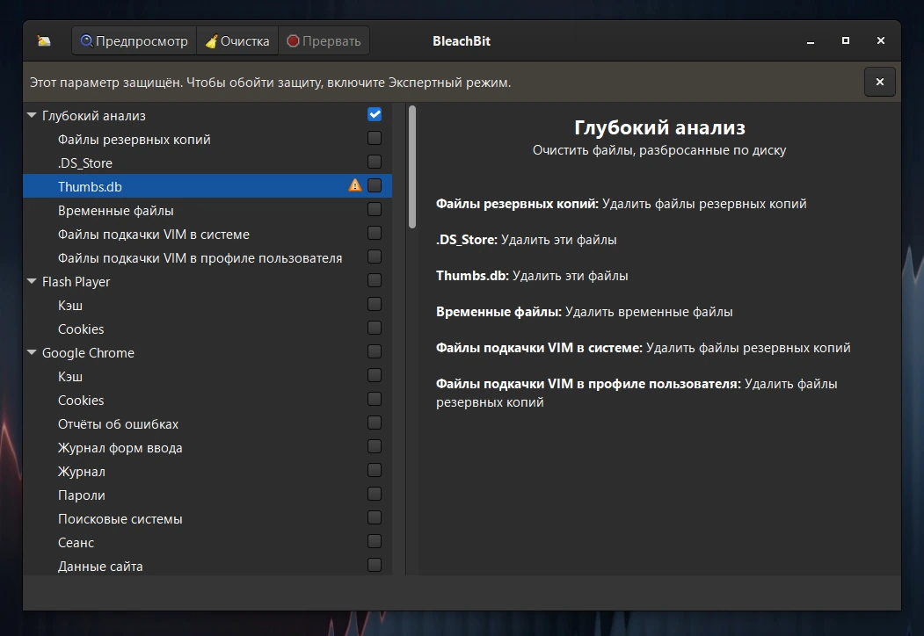Click the protected parameter warning message
Screen dimensions: 924x636
[271, 83]
